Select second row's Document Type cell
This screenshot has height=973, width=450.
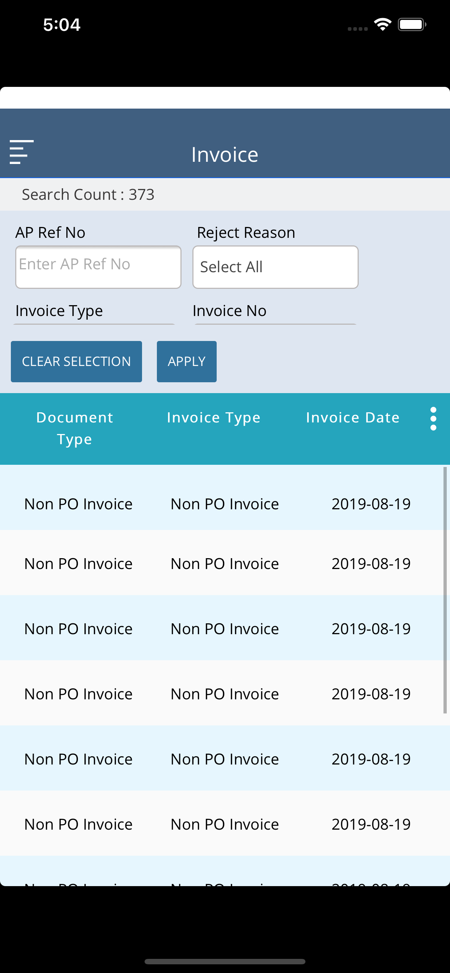pos(78,564)
